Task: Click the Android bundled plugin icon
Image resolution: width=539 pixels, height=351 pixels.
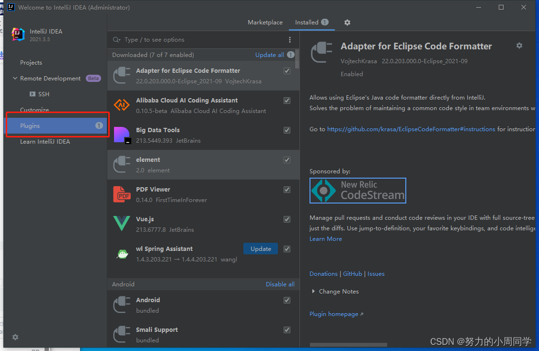Action: pos(122,305)
